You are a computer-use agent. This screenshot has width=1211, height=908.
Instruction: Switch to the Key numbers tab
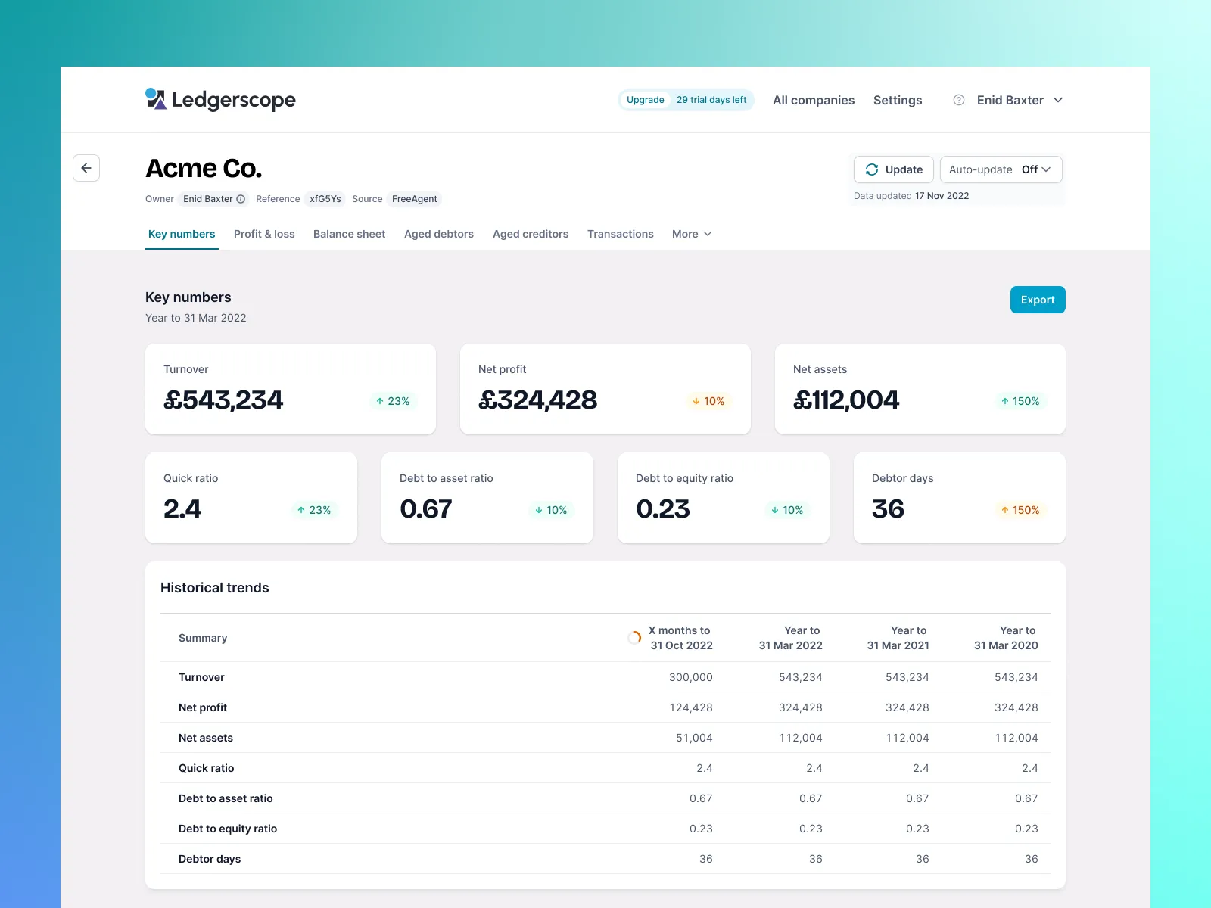click(x=182, y=234)
